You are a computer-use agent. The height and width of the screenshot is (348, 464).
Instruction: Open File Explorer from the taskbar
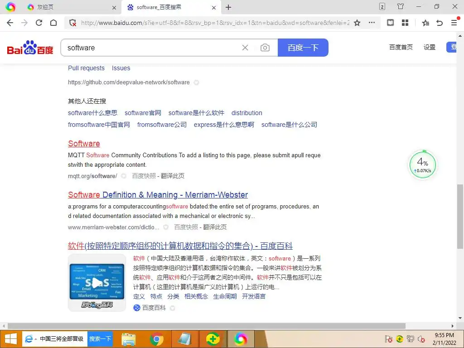[x=129, y=339]
